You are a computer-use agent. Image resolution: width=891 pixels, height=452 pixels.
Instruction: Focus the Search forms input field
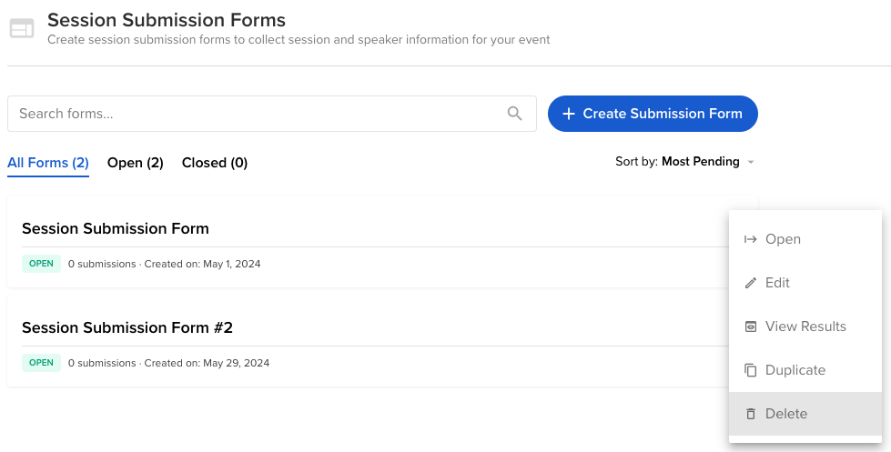(271, 114)
